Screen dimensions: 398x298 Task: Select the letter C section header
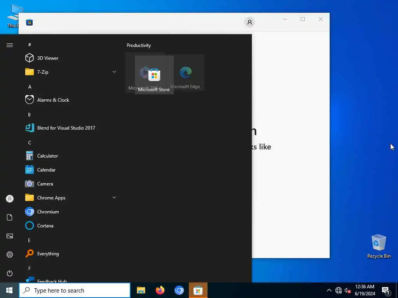point(30,143)
